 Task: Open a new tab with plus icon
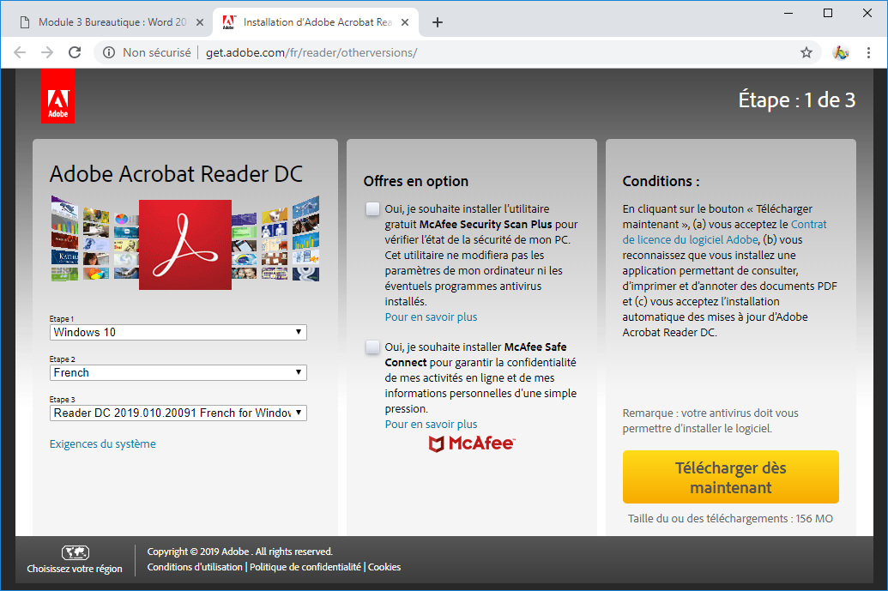pos(438,22)
